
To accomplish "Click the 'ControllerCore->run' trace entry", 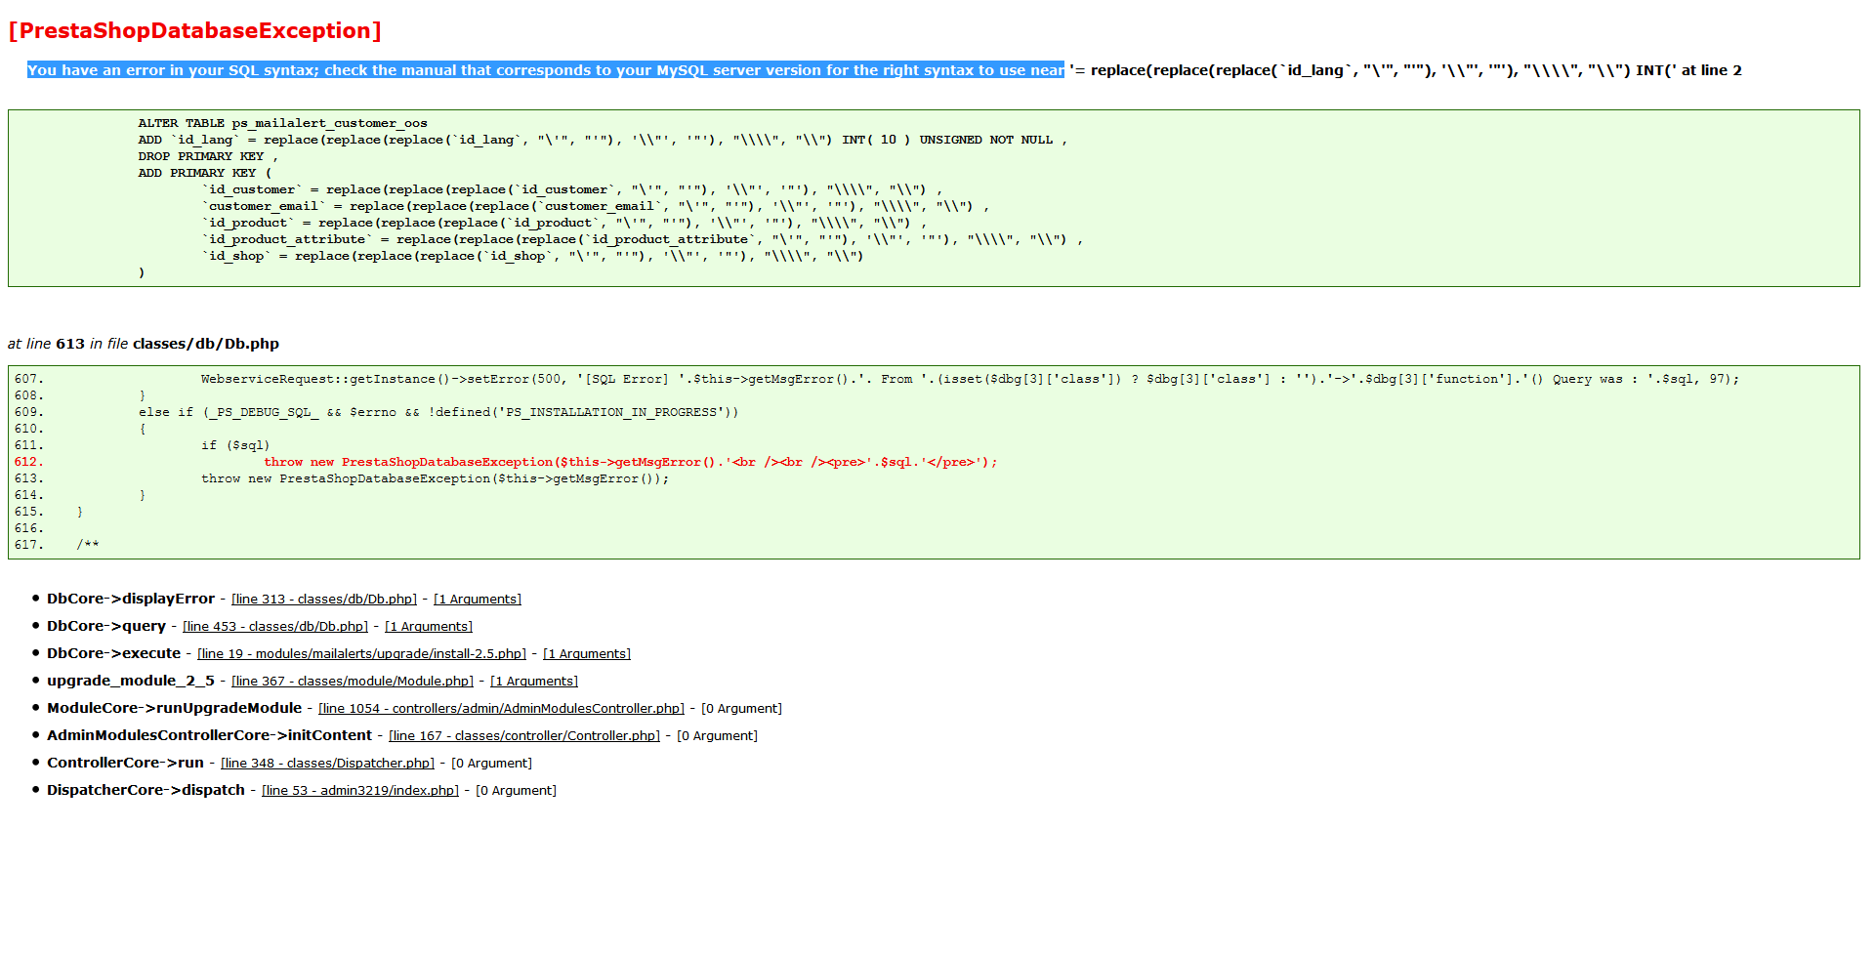I will pos(126,763).
